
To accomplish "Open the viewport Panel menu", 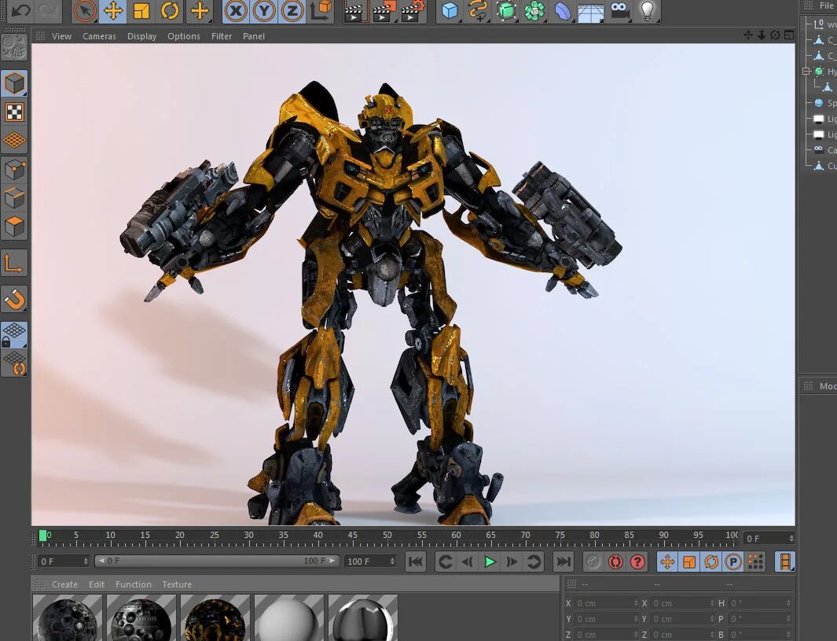I will [x=254, y=36].
